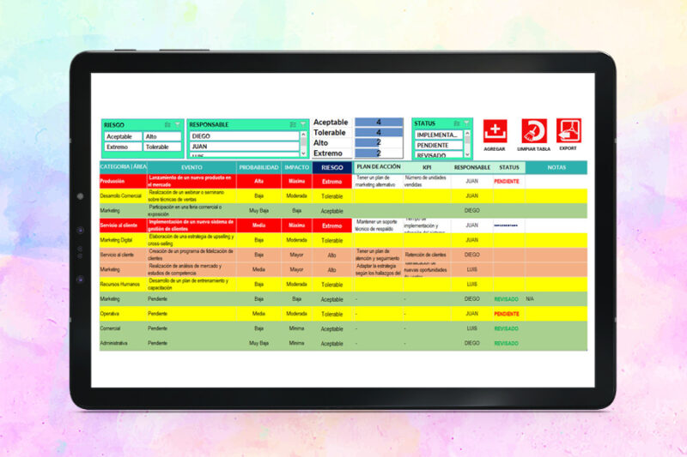The image size is (687, 457).
Task: Click the red AGREGAR add-row icon
Action: point(495,131)
